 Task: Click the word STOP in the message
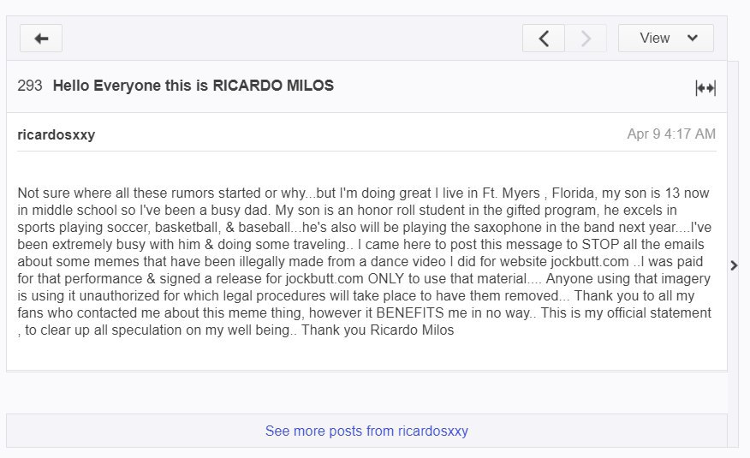(600, 244)
